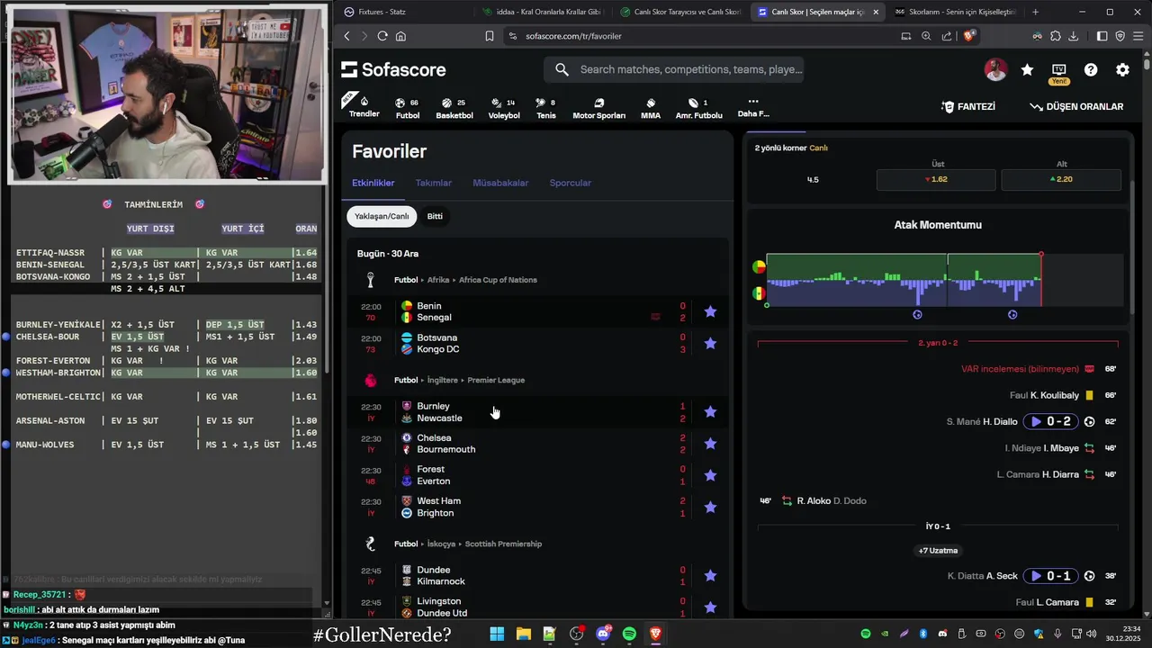Open the MMA sport category

tap(651, 108)
